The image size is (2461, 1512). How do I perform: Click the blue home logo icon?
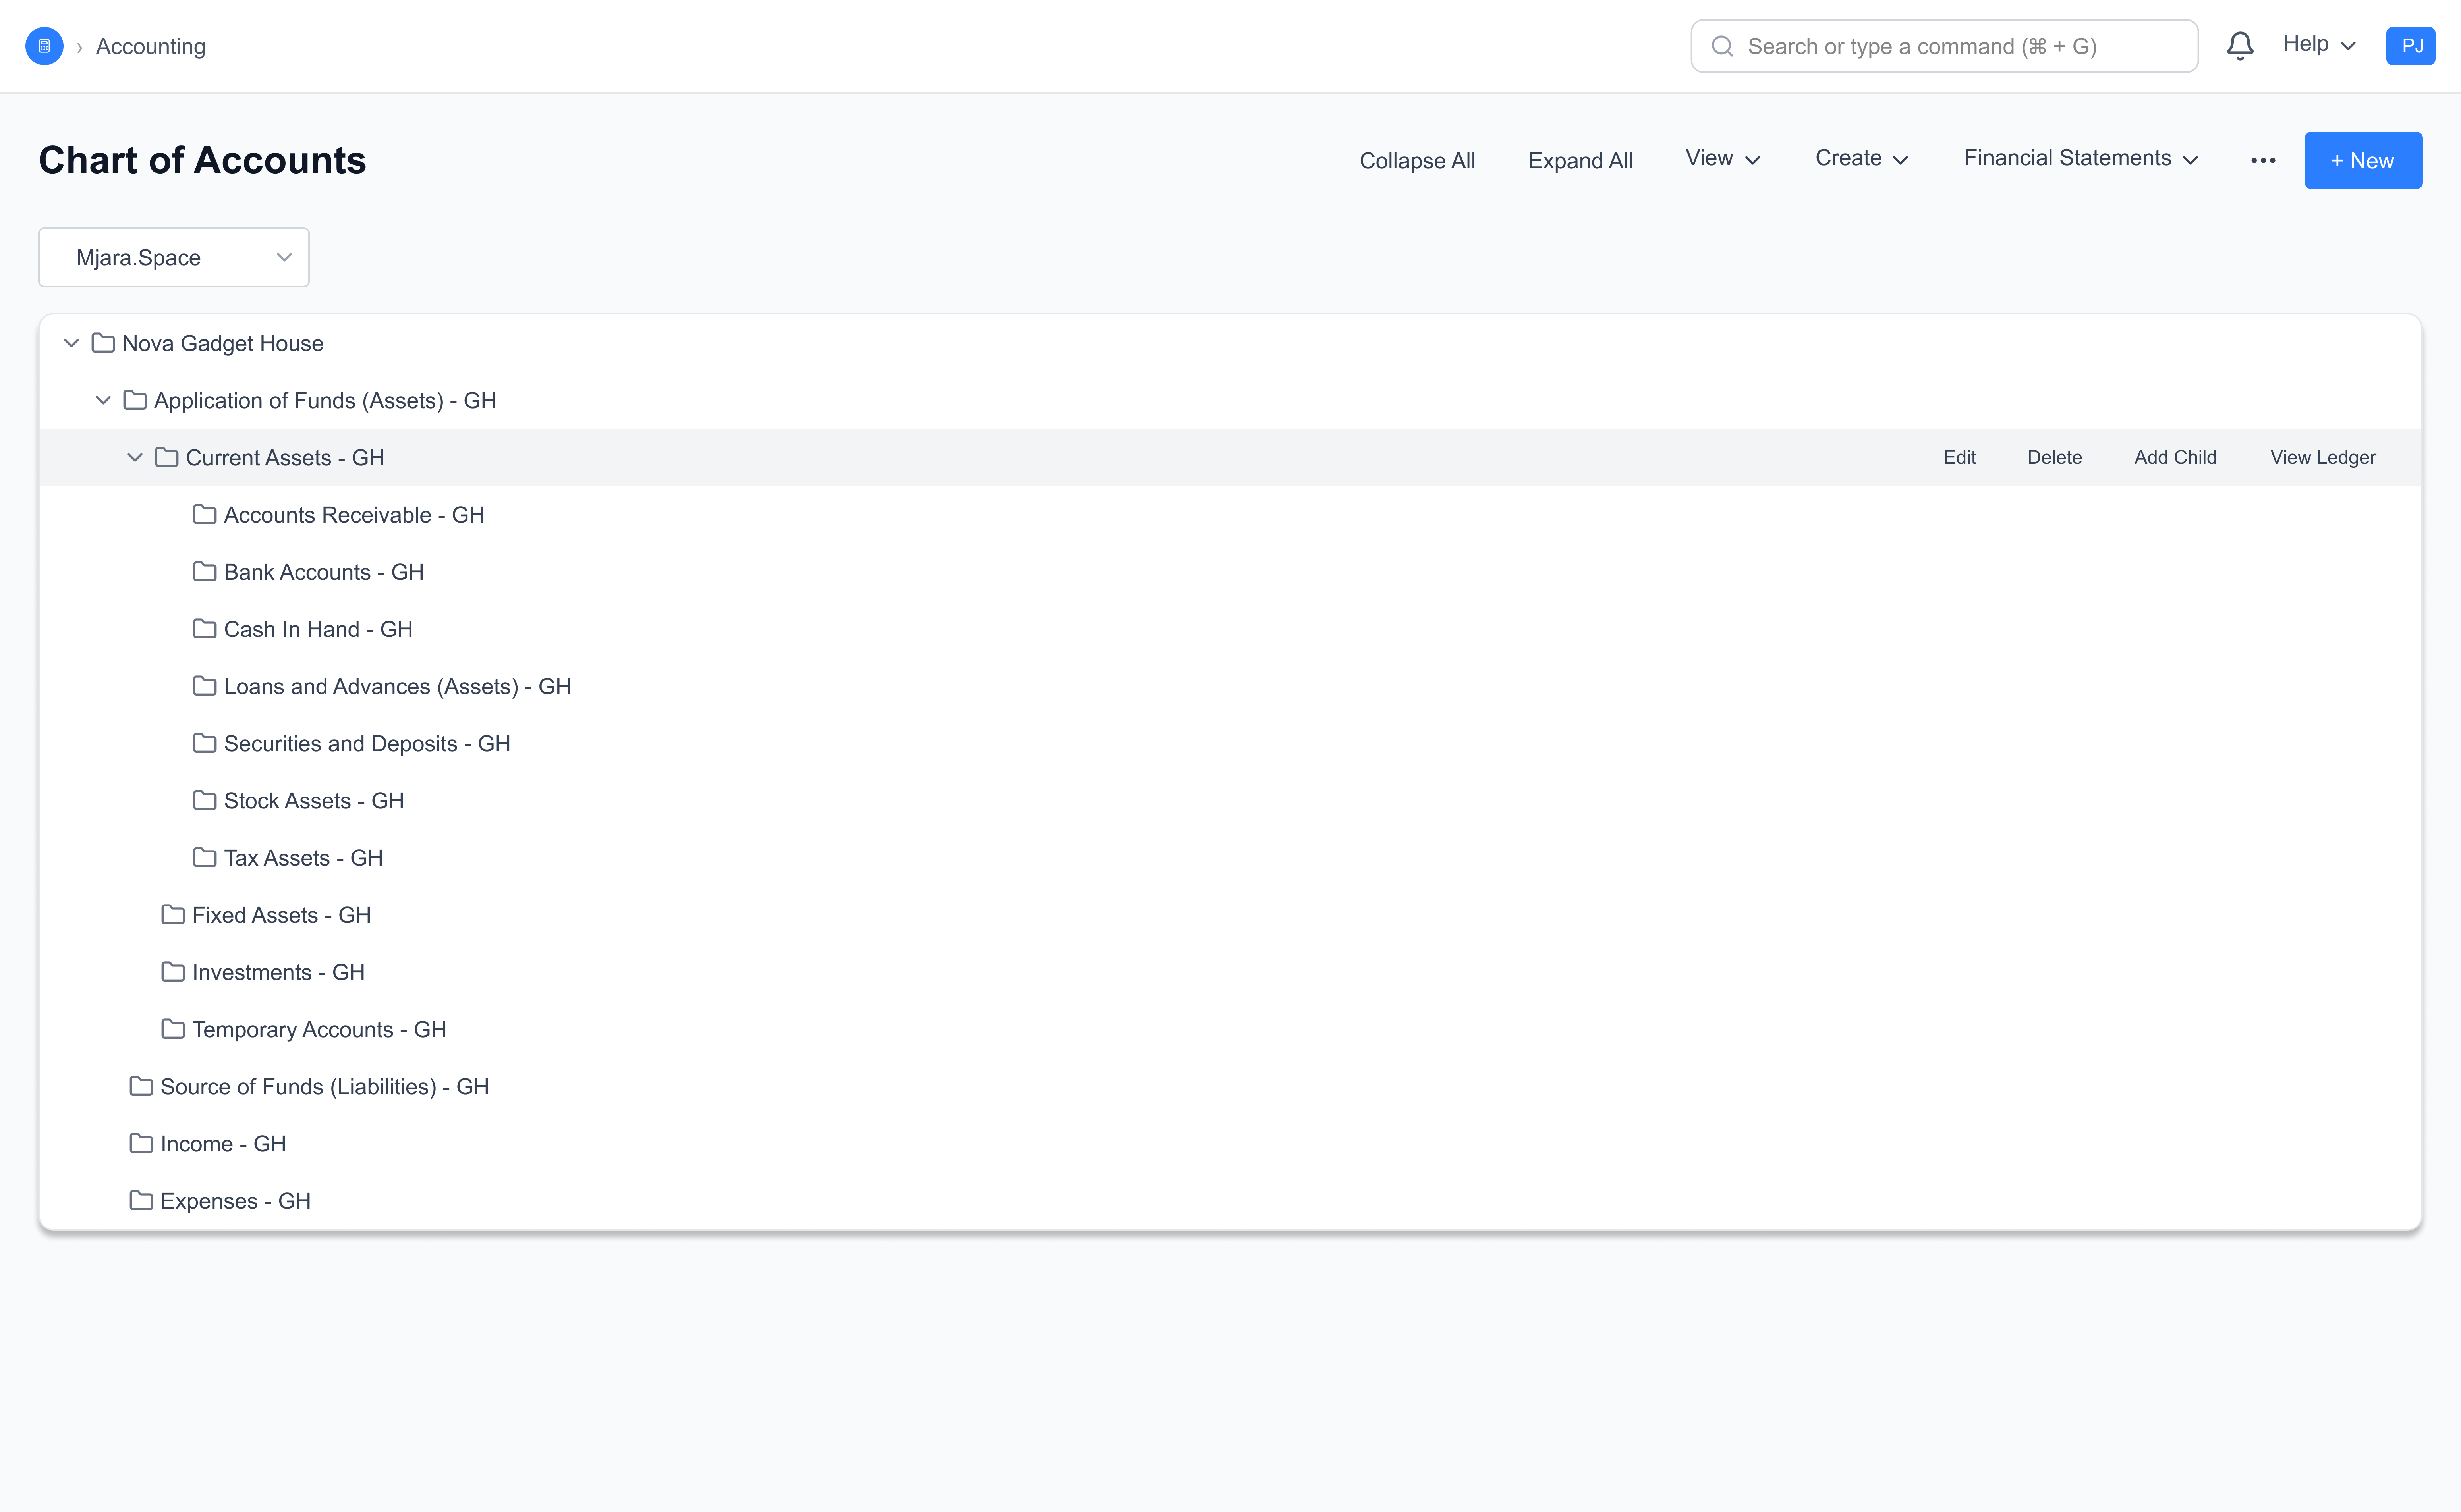tap(44, 46)
